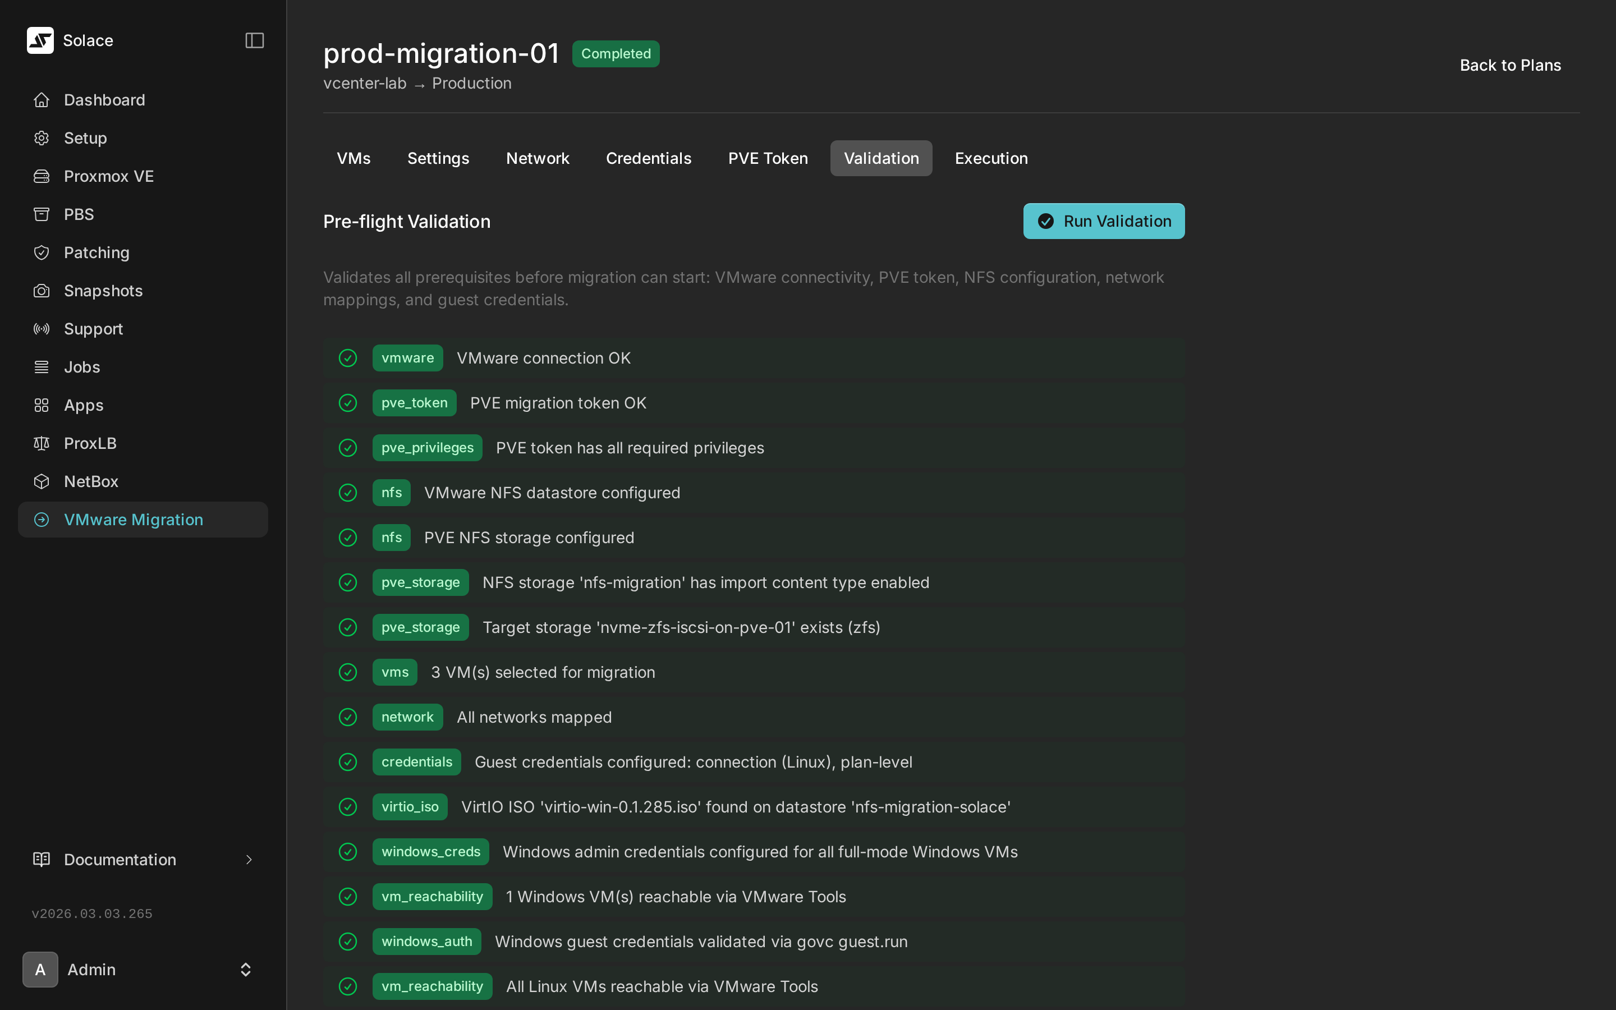Click the Snapshots camera icon
1616x1010 pixels.
tap(42, 291)
